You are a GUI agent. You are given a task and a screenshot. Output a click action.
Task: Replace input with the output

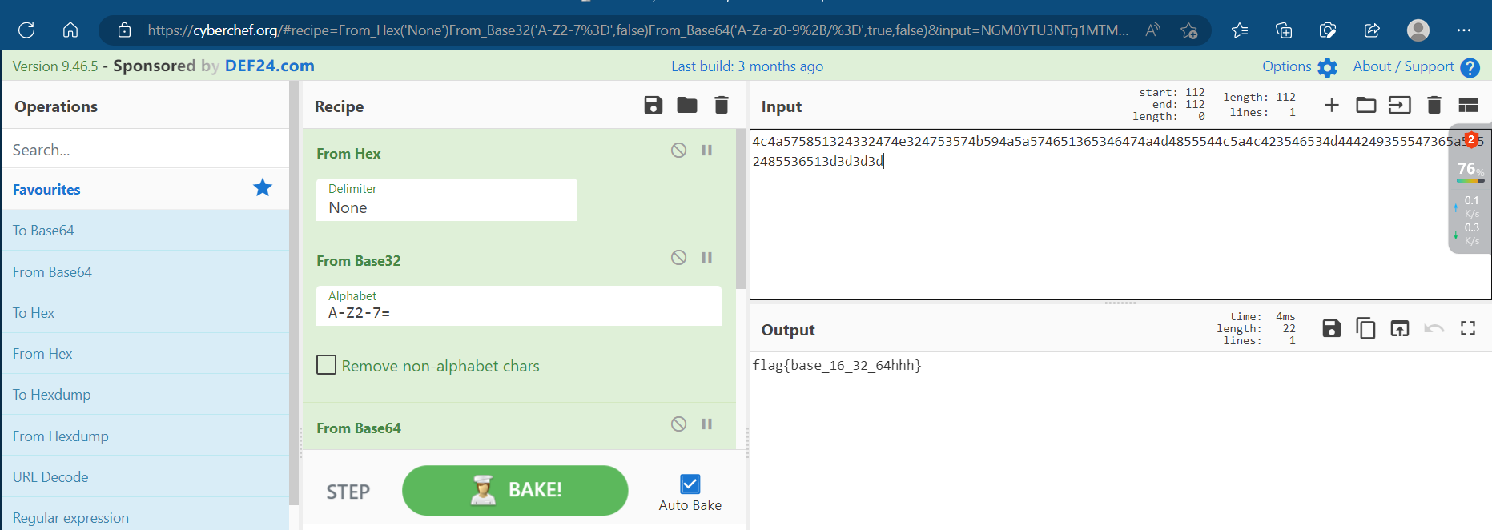pyautogui.click(x=1399, y=328)
